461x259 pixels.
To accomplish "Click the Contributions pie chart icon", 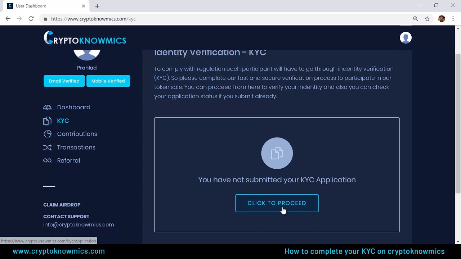I will pos(48,134).
